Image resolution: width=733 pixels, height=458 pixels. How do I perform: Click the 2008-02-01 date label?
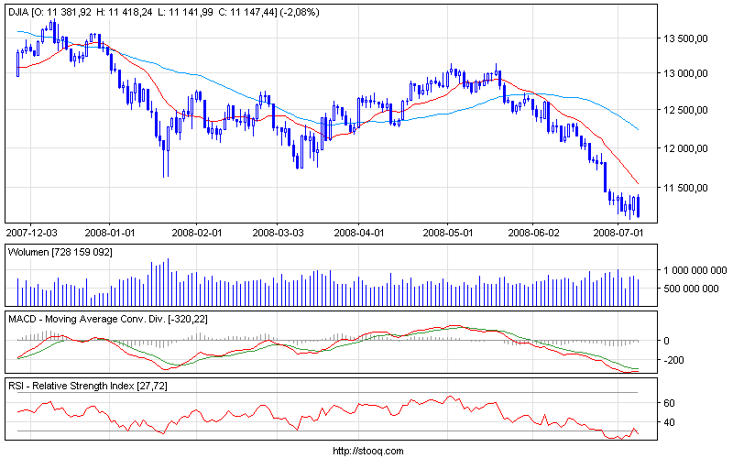click(x=196, y=233)
